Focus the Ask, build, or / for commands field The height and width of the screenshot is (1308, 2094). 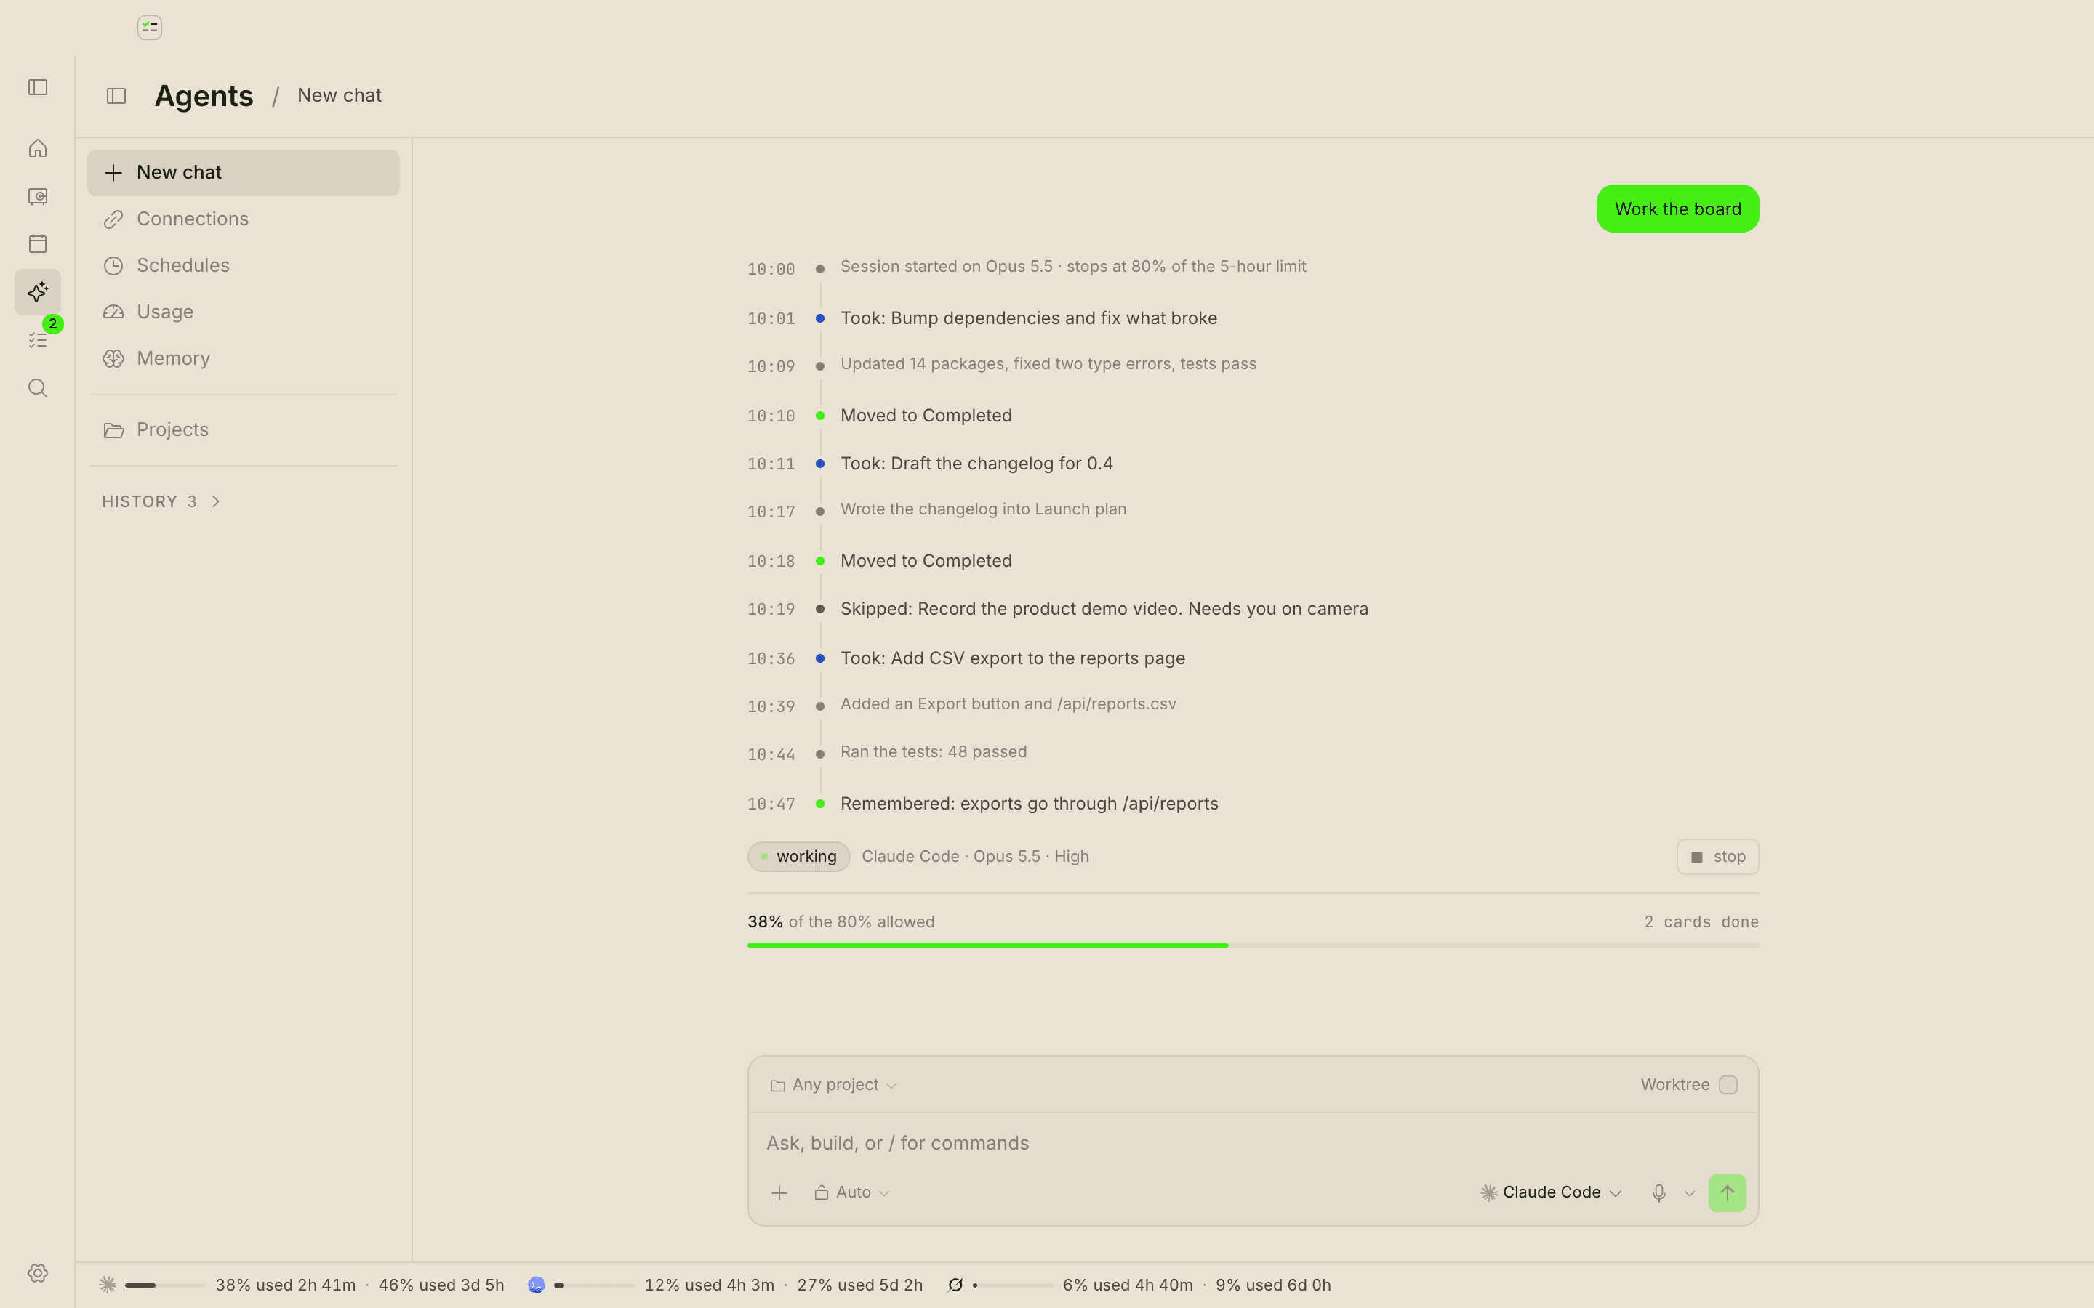tap(1253, 1143)
